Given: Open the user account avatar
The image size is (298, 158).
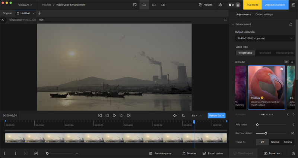Looking at the screenshot, I should (238, 5).
